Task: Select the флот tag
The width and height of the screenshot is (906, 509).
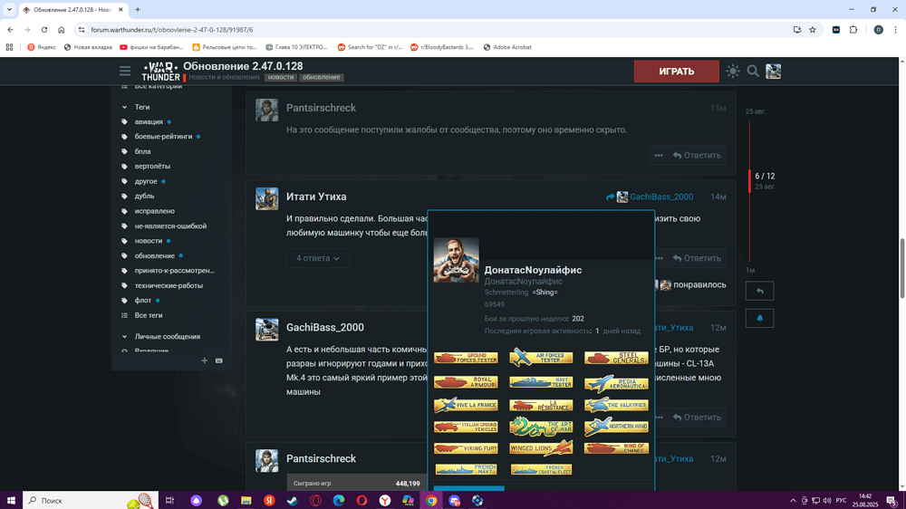Action: [143, 301]
